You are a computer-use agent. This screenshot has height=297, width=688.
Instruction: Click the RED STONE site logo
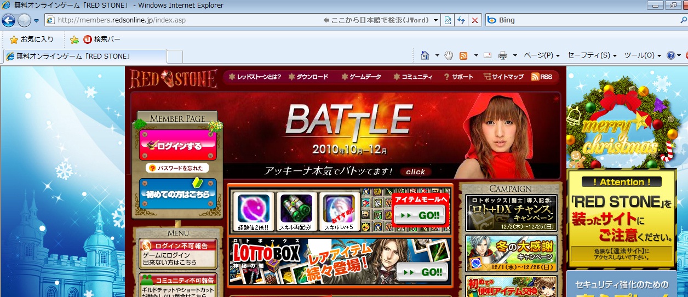[x=173, y=79]
